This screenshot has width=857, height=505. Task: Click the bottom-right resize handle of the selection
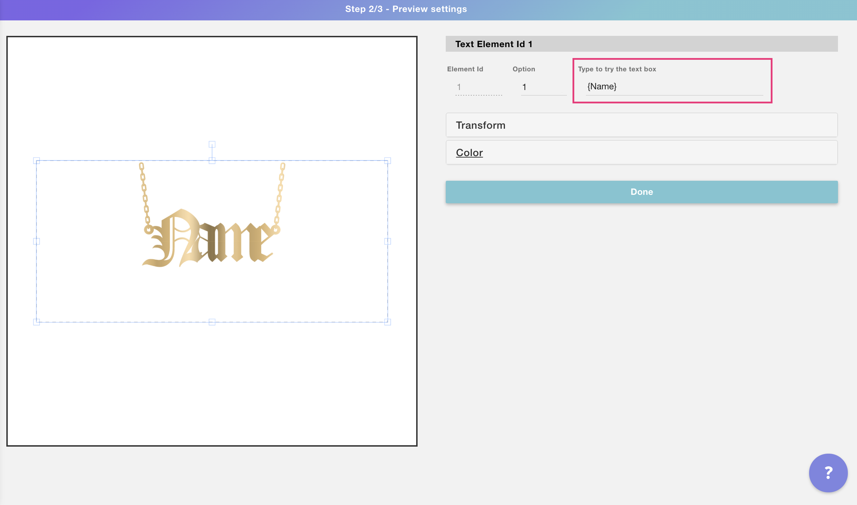[x=387, y=322]
